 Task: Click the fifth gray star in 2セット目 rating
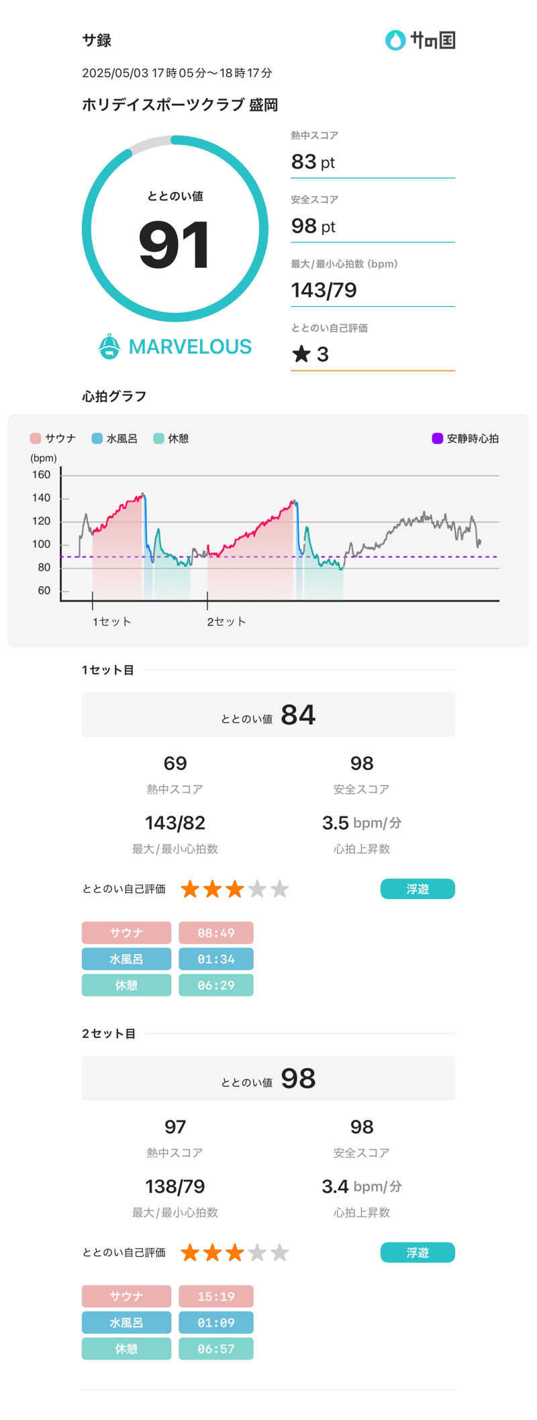click(280, 1252)
